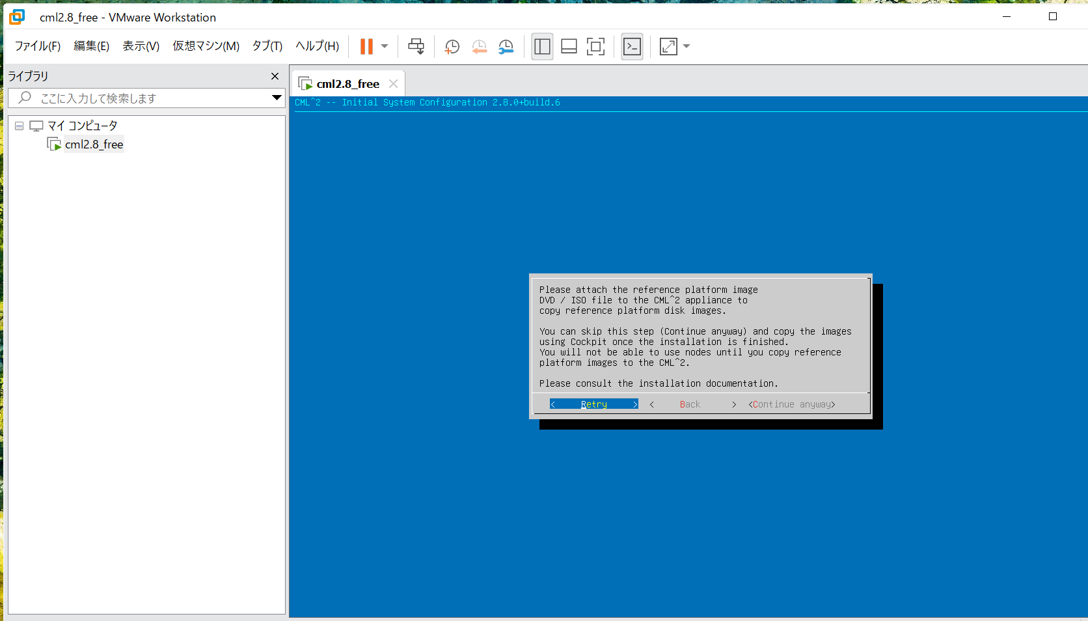The width and height of the screenshot is (1088, 621).
Task: Toggle the library sidebar view
Action: click(x=542, y=46)
